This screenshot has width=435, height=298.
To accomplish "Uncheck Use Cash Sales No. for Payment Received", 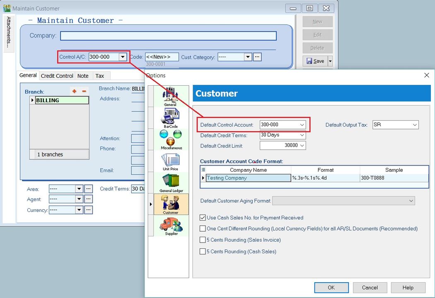I will tap(203, 217).
